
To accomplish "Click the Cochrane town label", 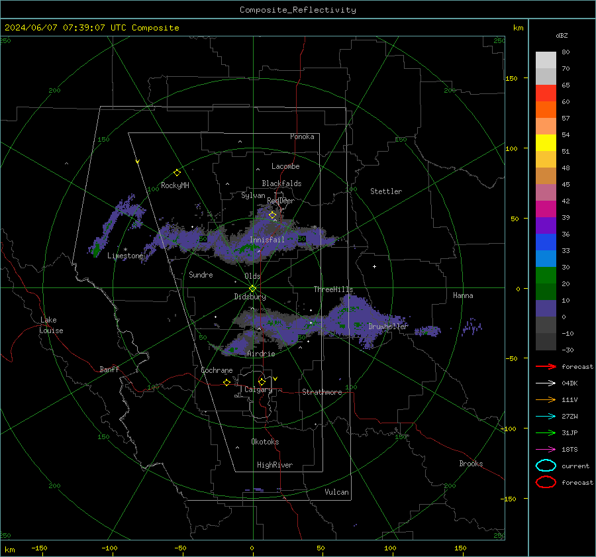I will click(x=217, y=370).
